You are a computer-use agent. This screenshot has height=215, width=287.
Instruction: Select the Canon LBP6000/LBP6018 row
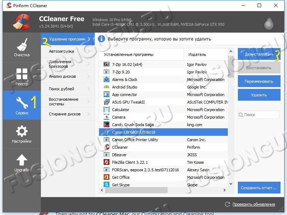(163, 132)
